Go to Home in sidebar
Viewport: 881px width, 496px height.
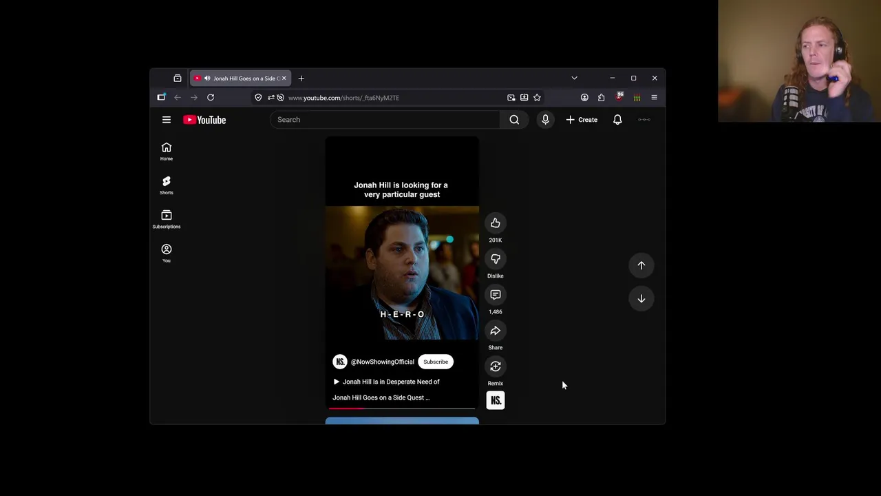(x=166, y=152)
